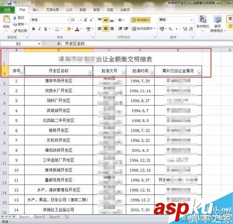Activate the Format Painter brush
233x224 pixels.
(x=15, y=31)
